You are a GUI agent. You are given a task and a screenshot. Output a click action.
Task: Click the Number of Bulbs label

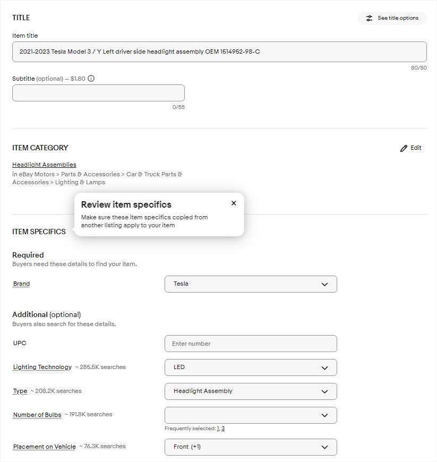(37, 415)
